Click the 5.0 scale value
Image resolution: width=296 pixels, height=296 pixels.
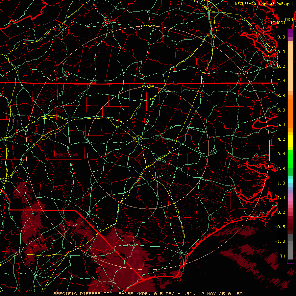[281, 125]
